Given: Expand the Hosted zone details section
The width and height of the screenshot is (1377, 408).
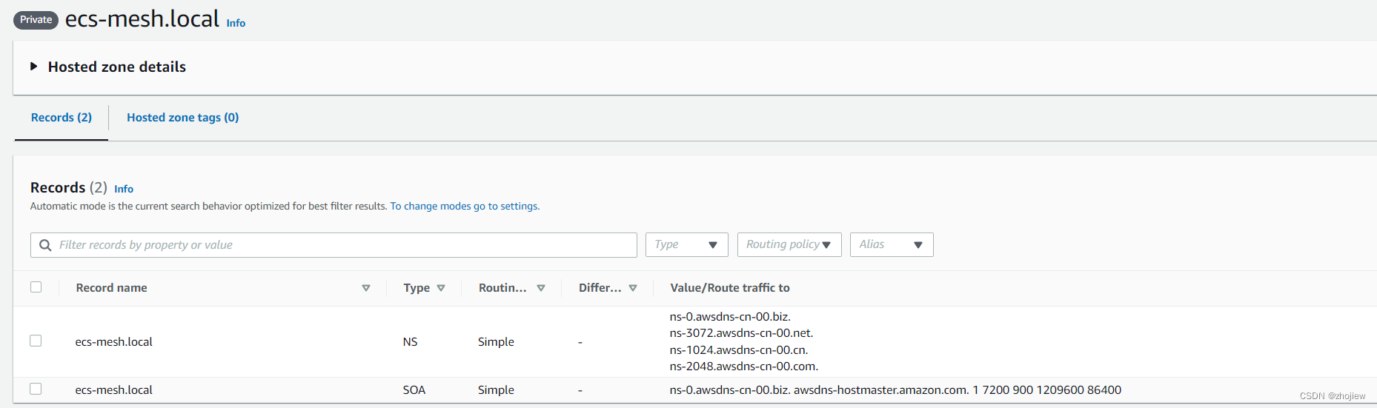Looking at the screenshot, I should (x=34, y=67).
